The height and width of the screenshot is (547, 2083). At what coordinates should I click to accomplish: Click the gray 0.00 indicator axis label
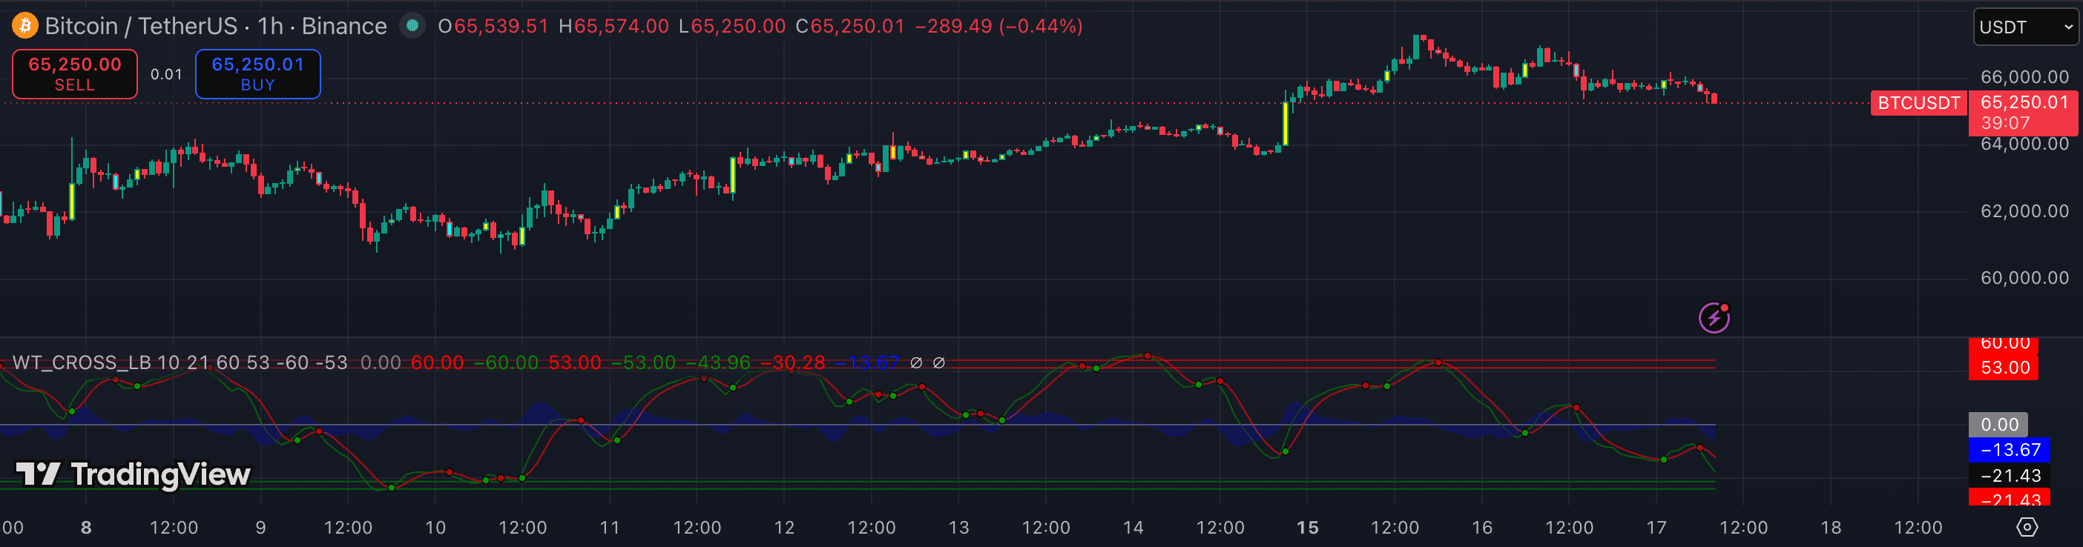pyautogui.click(x=1999, y=425)
